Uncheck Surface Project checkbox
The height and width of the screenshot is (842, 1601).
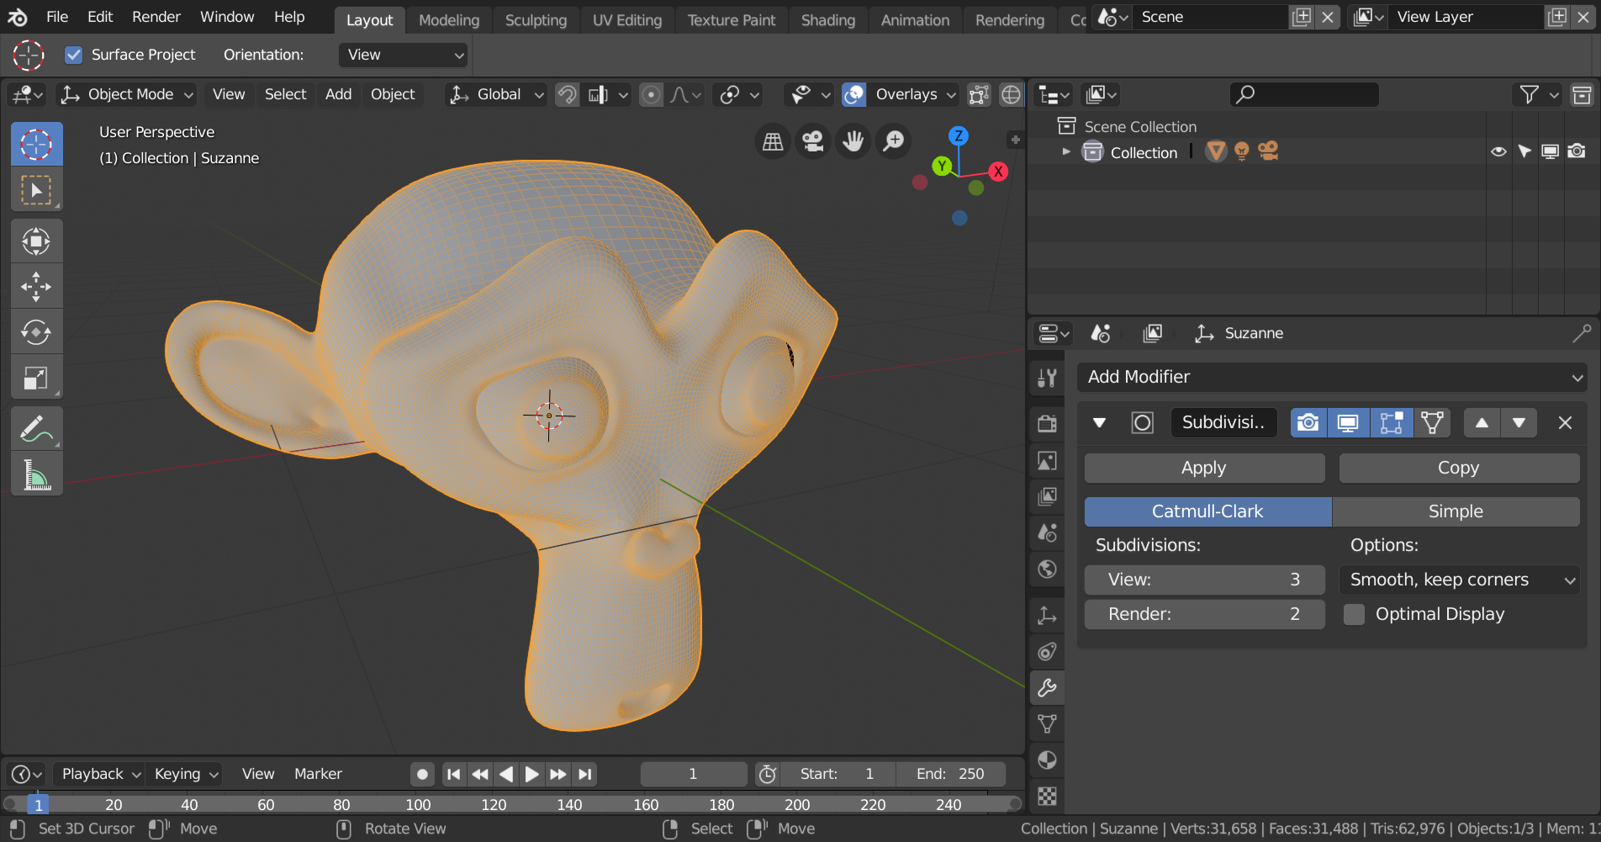[x=74, y=55]
